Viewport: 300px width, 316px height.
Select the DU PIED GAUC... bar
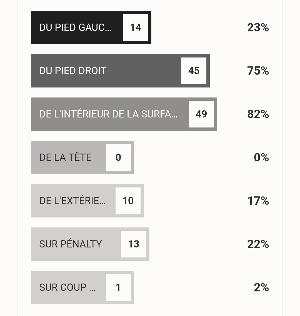[x=91, y=27]
